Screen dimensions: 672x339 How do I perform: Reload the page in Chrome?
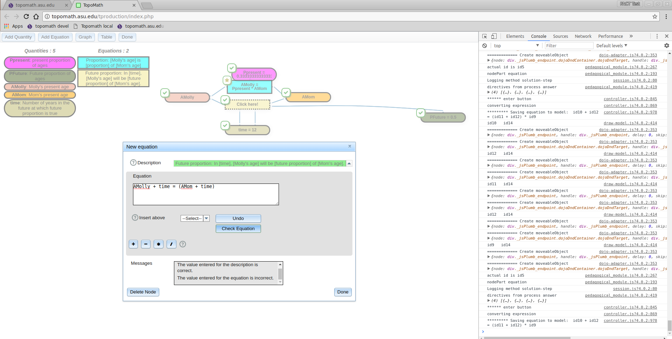click(26, 16)
